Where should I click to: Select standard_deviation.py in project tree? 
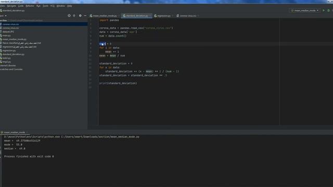click(13, 54)
